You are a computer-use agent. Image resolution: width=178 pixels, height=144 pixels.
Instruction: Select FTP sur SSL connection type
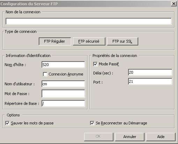123,41
